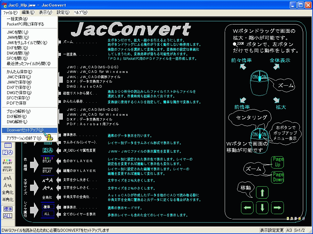Click the S=1/2 scale status cell
Image resolution: width=313 pixels, height=234 pixels.
299,230
